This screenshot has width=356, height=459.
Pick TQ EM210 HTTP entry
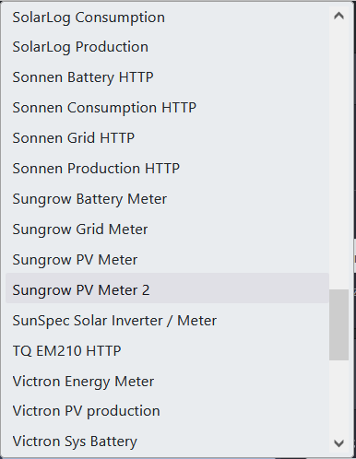click(x=167, y=351)
